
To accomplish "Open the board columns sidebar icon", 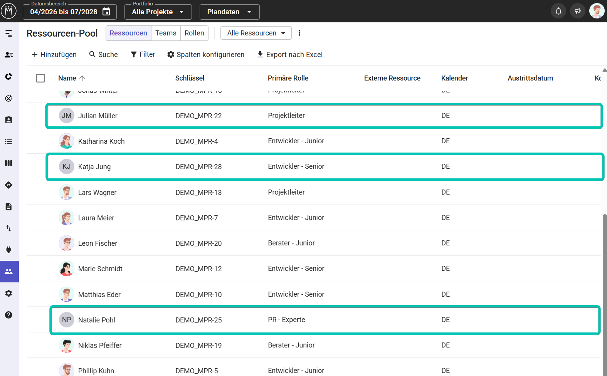I will click(8, 163).
